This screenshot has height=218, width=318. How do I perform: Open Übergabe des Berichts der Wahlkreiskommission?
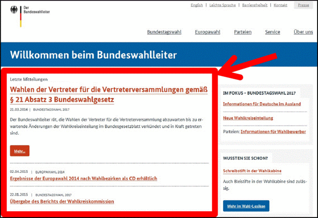pos(62,202)
